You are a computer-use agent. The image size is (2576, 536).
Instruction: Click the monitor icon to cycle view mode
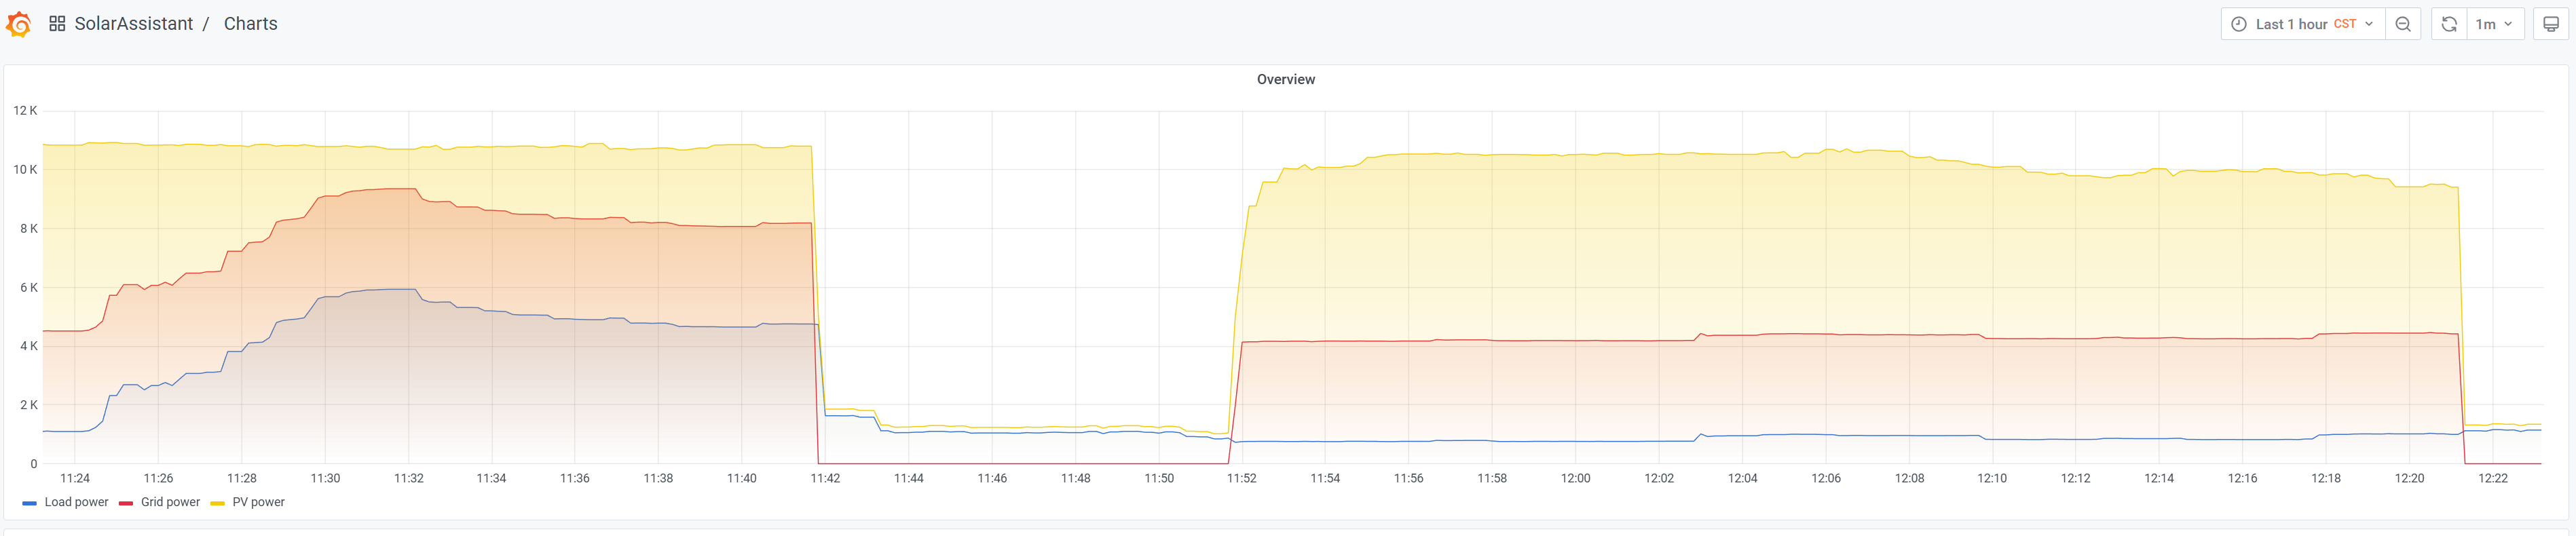click(2550, 24)
